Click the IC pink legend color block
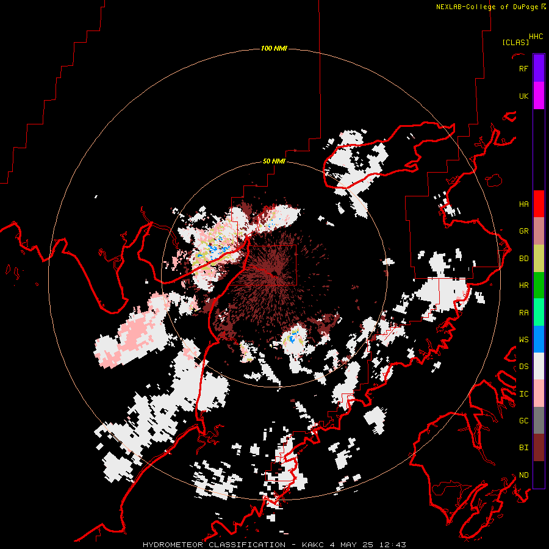549x549 pixels. (x=539, y=393)
